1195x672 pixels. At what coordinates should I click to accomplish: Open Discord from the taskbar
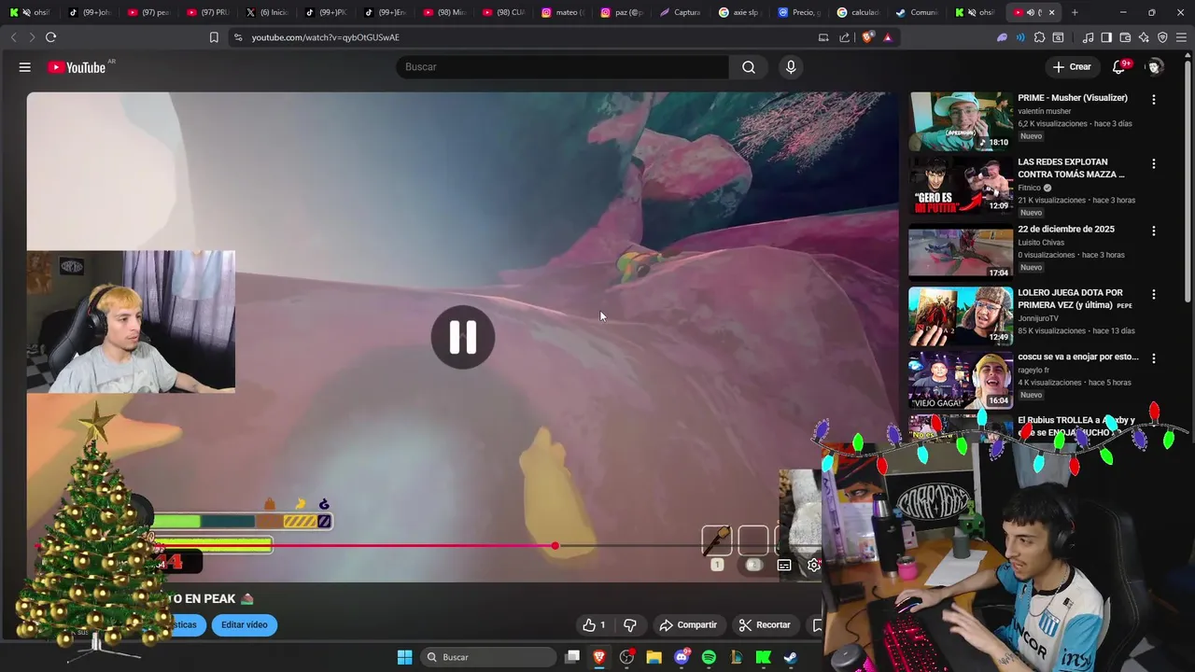click(x=682, y=657)
